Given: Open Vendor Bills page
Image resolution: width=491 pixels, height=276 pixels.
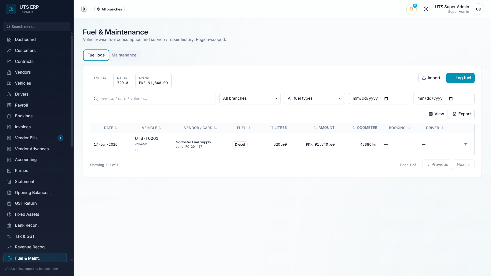Looking at the screenshot, I should [35, 138].
